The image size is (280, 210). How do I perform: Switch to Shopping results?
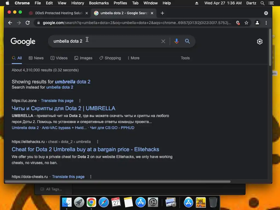(x=110, y=58)
